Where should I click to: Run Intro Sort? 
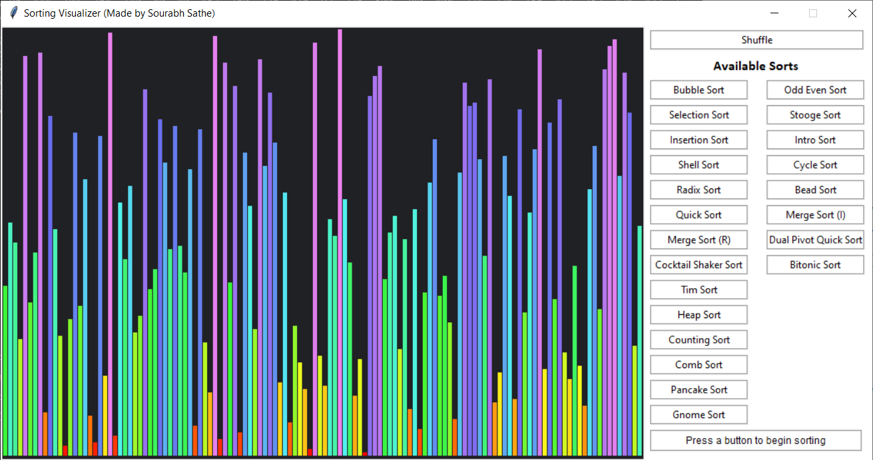[x=815, y=140]
